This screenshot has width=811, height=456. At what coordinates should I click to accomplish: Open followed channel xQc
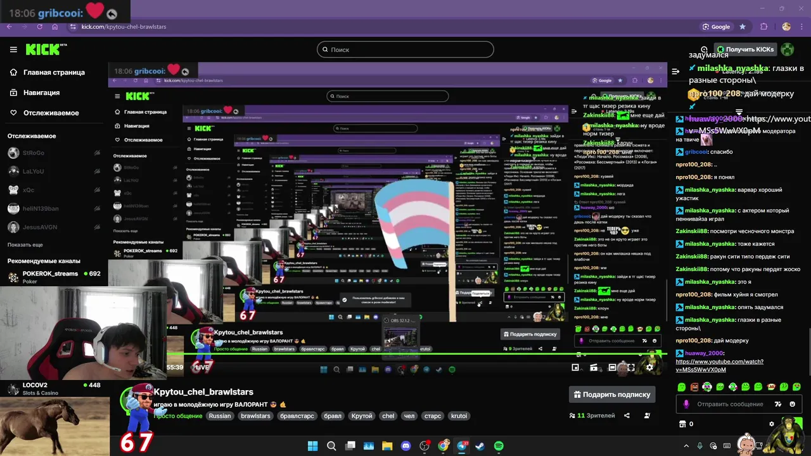[54, 190]
